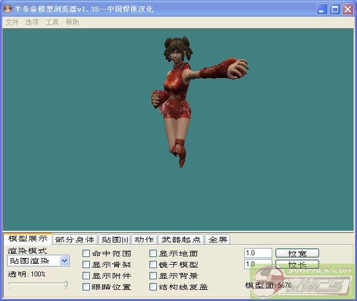Image resolution: width=357 pixels, height=301 pixels.
Task: Switch to the 动作 tab
Action: [x=144, y=240]
